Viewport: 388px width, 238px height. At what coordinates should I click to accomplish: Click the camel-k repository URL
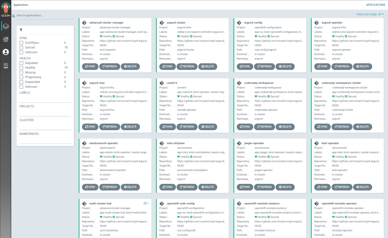pos(201,101)
